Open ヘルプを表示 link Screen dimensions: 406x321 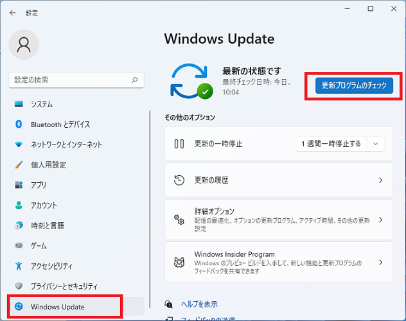click(199, 304)
